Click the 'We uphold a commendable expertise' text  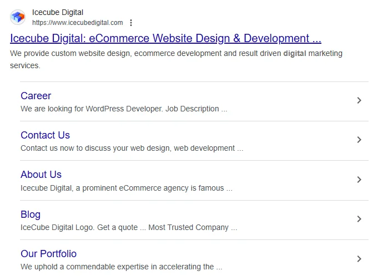[121, 267]
